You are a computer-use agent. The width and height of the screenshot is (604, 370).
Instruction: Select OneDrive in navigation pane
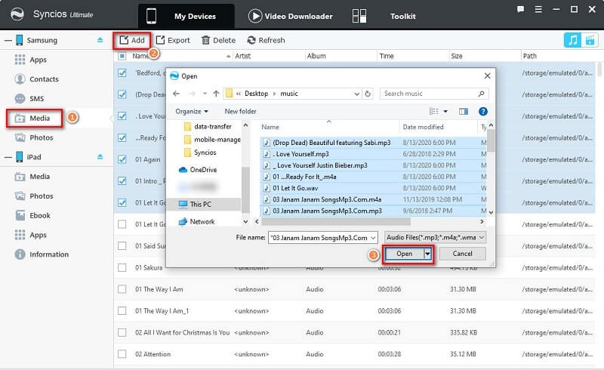(x=203, y=170)
